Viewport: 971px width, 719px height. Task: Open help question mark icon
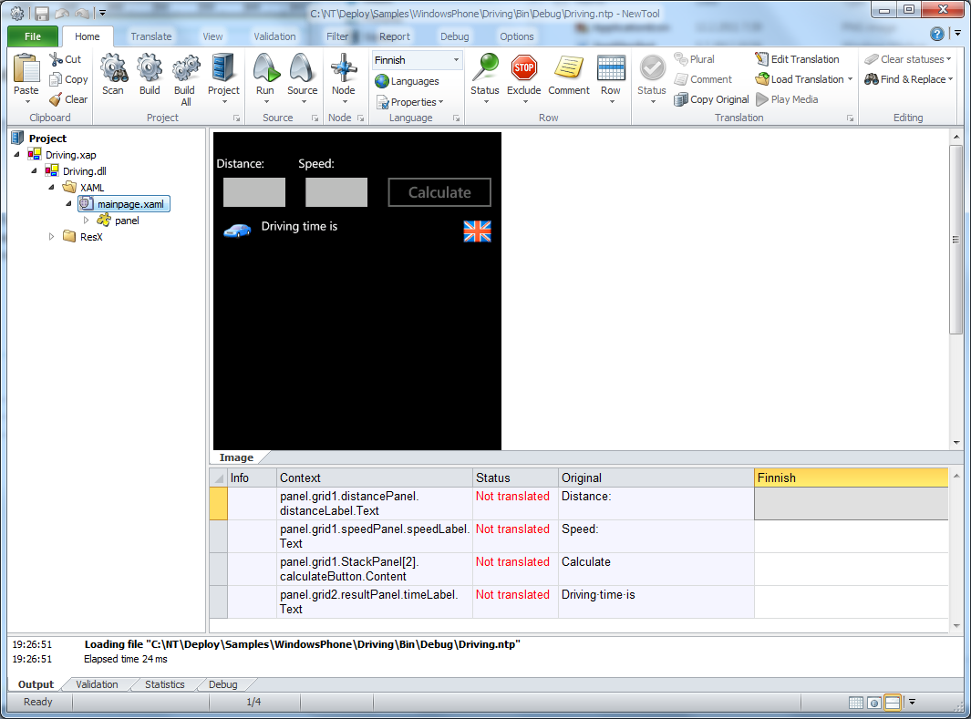pyautogui.click(x=937, y=34)
